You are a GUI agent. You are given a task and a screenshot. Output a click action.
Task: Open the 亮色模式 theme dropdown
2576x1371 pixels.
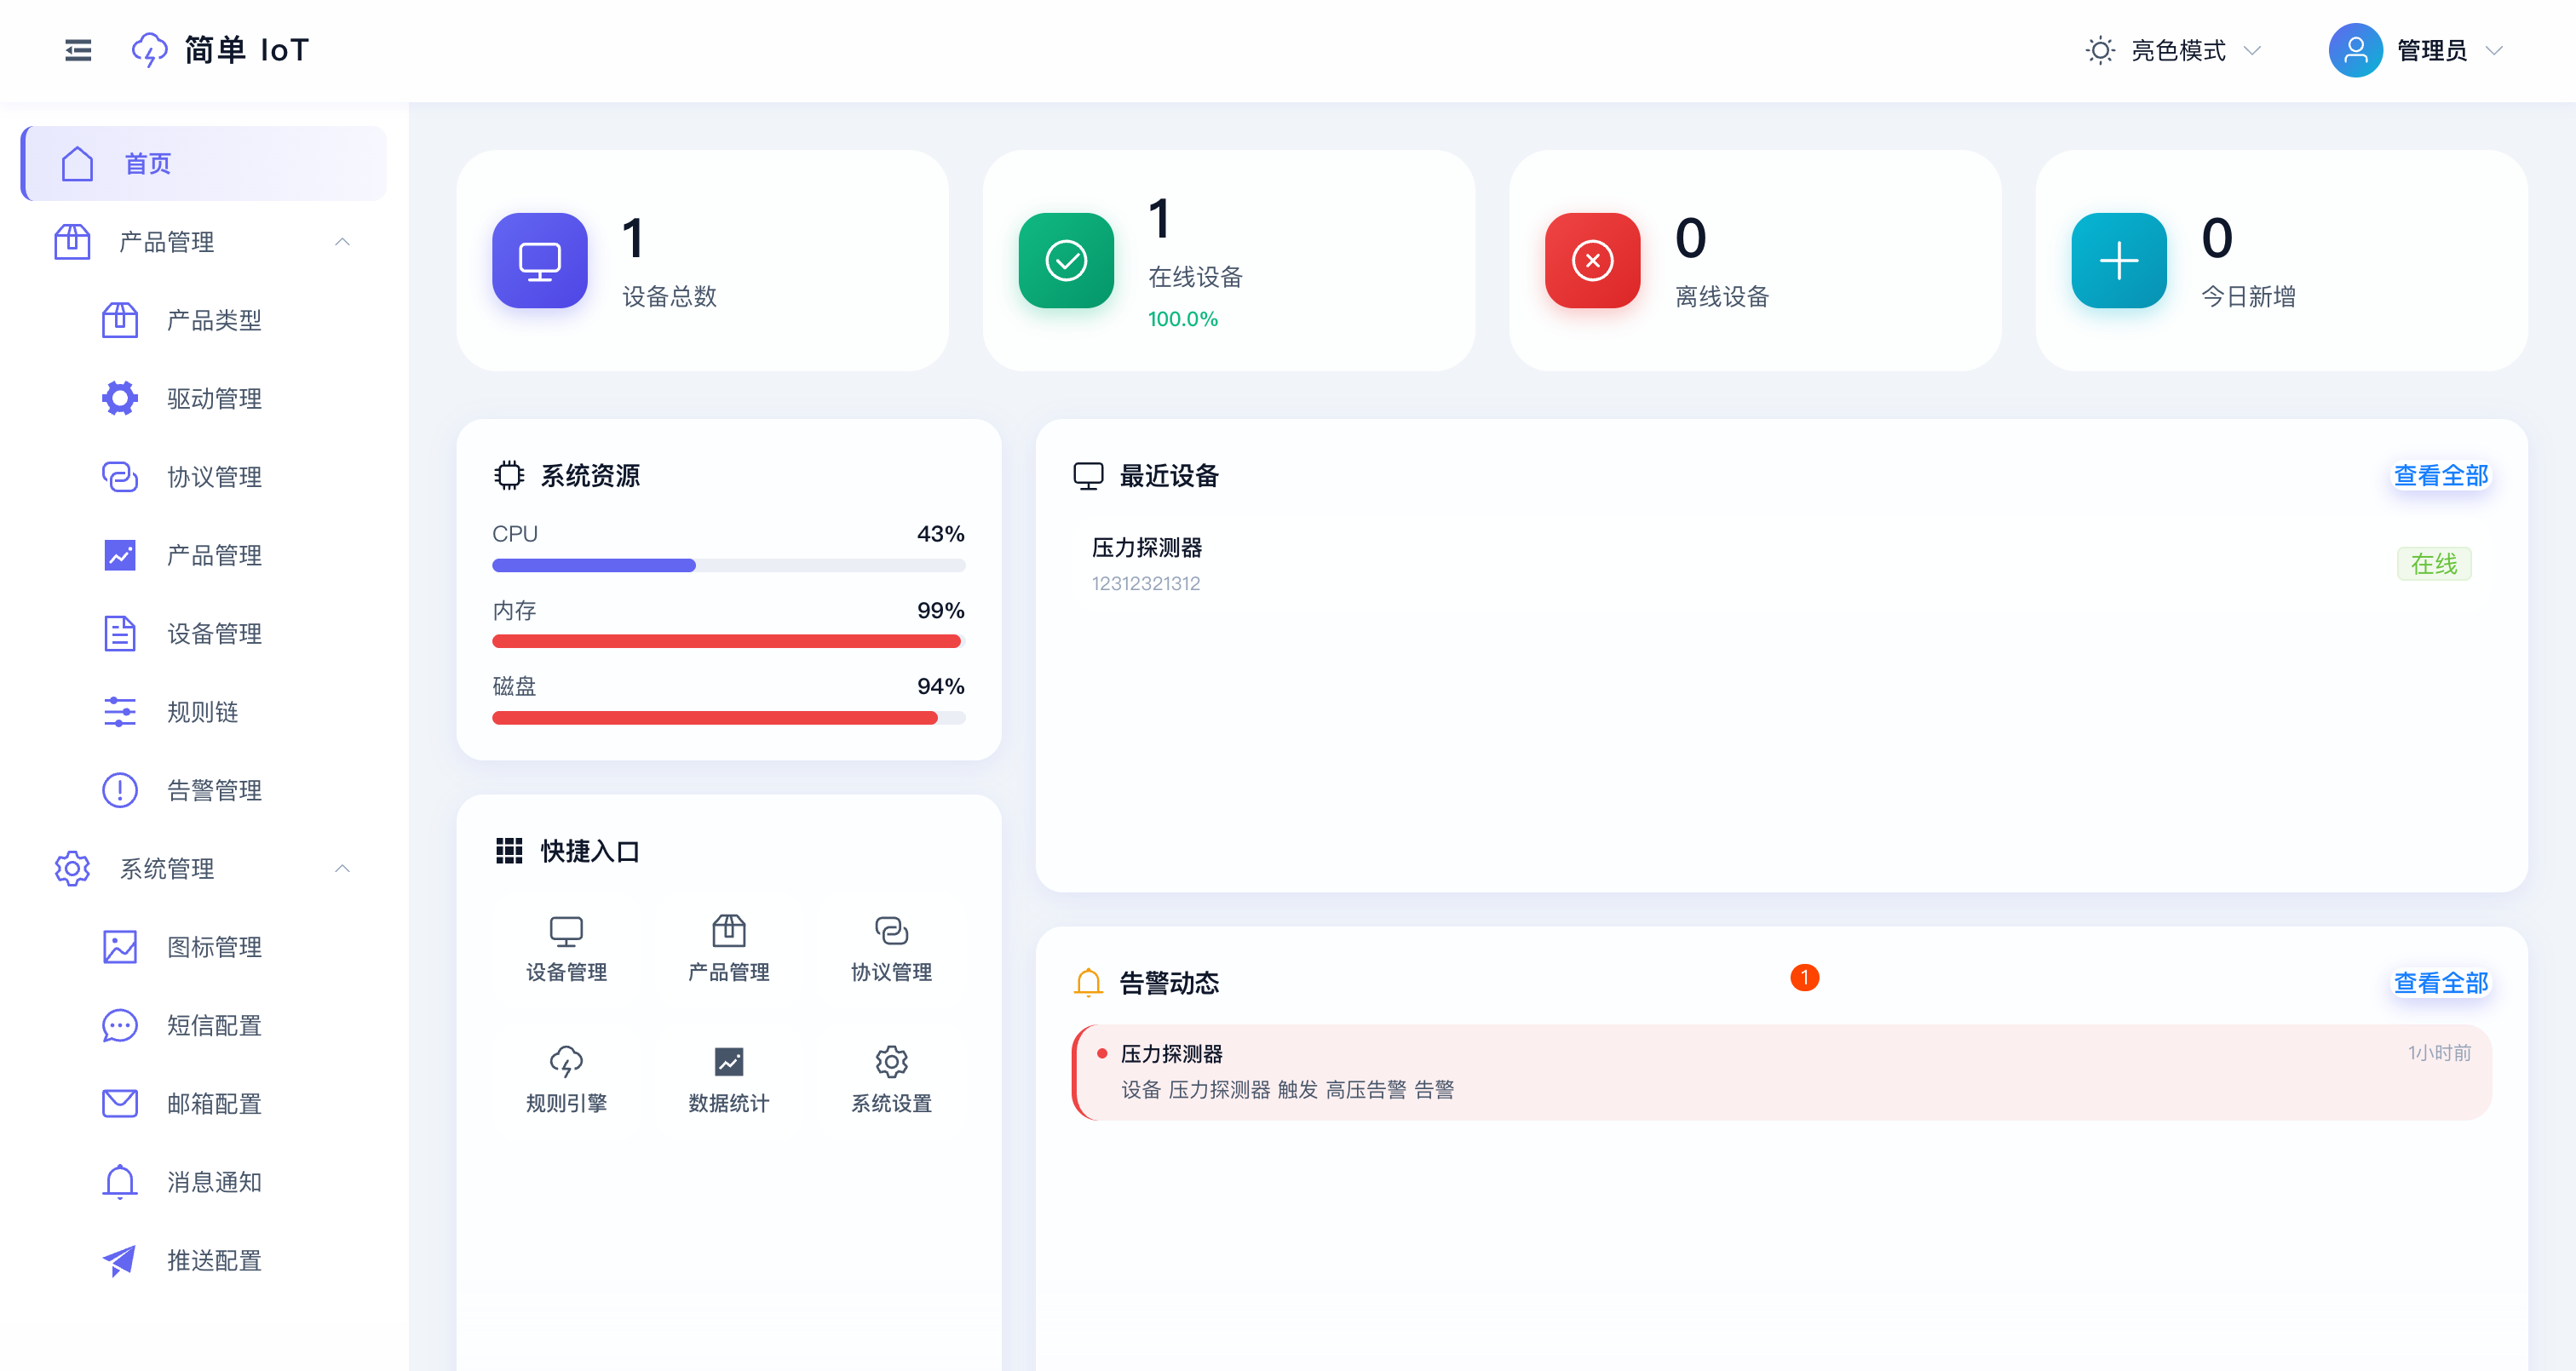(2175, 50)
